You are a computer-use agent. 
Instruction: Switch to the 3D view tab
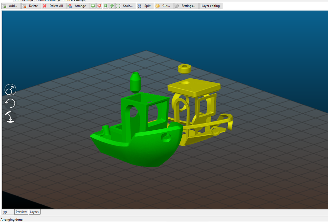[x=8, y=212]
